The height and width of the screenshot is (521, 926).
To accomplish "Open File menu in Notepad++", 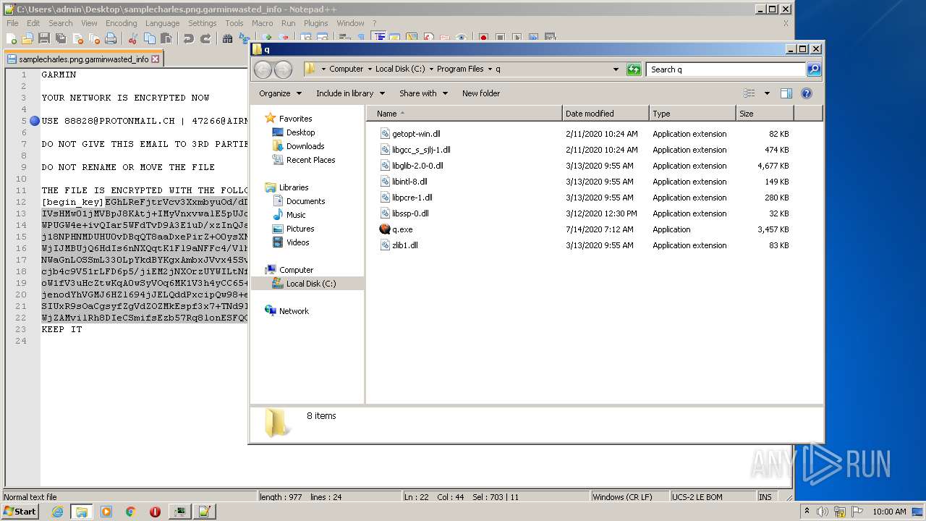I will 12,23.
